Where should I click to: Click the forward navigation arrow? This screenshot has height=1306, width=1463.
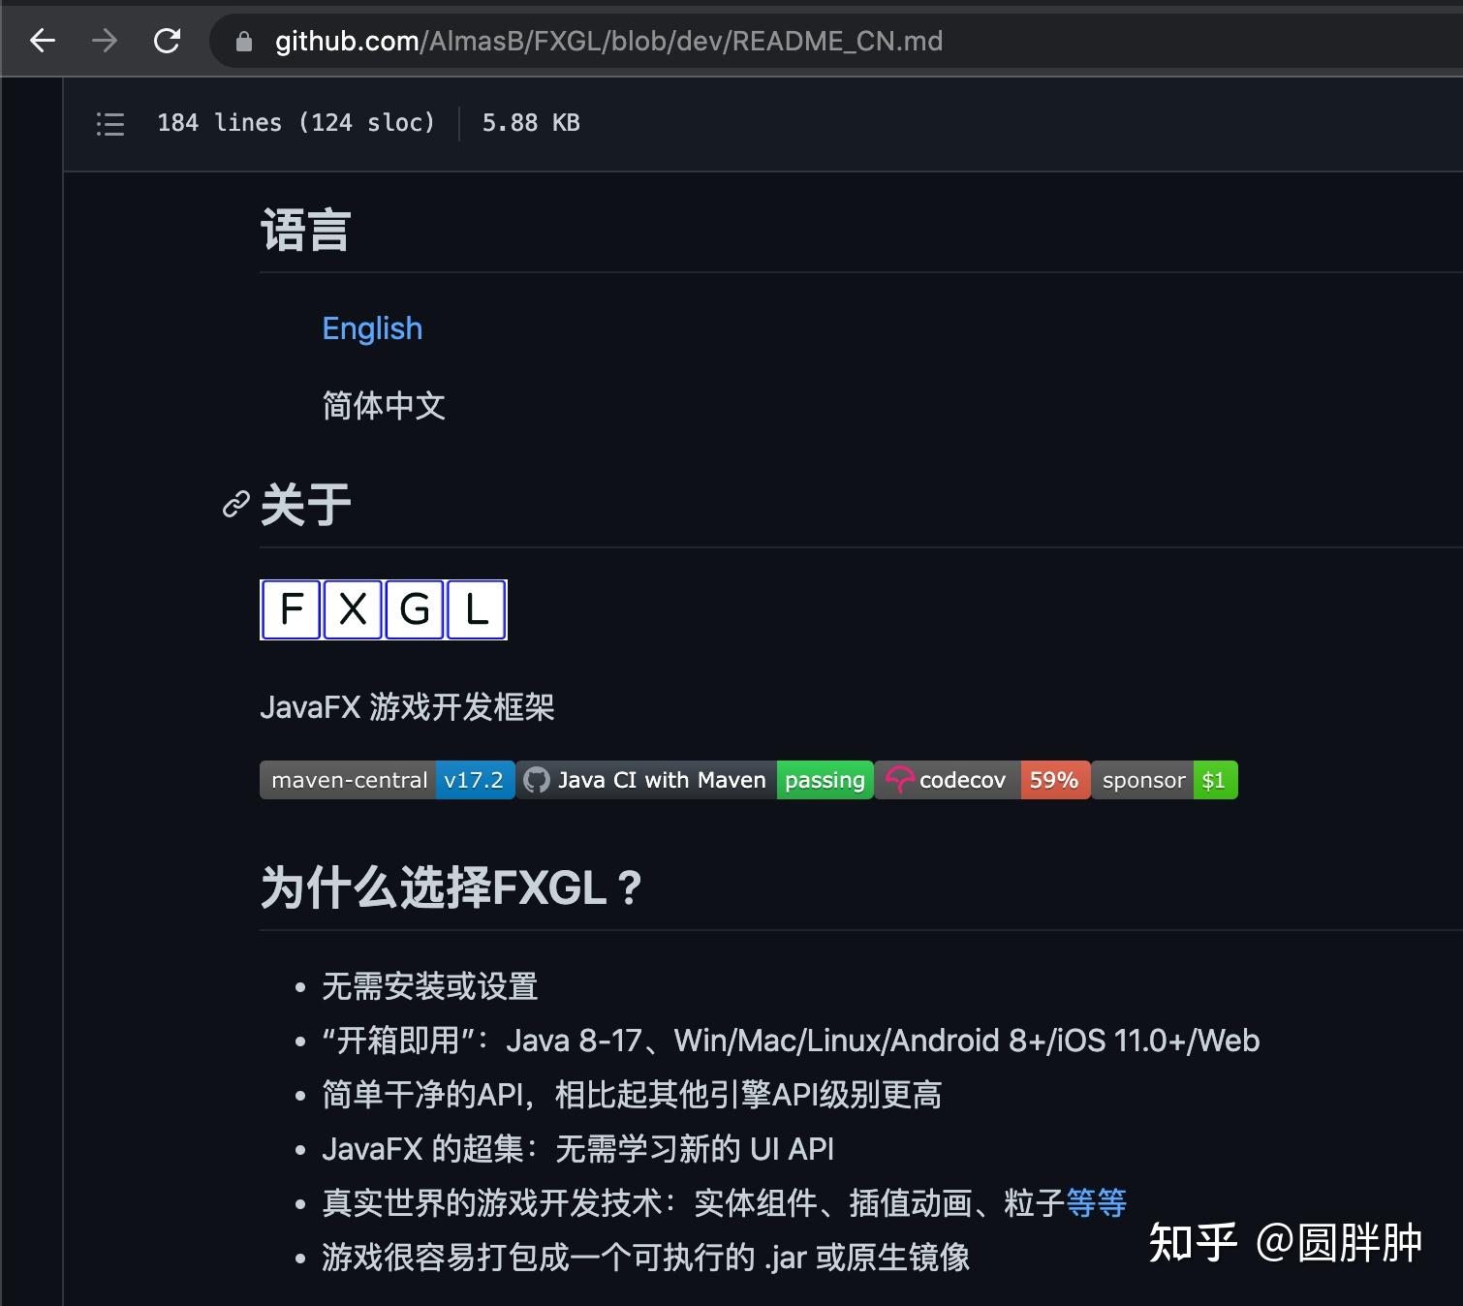pos(103,41)
